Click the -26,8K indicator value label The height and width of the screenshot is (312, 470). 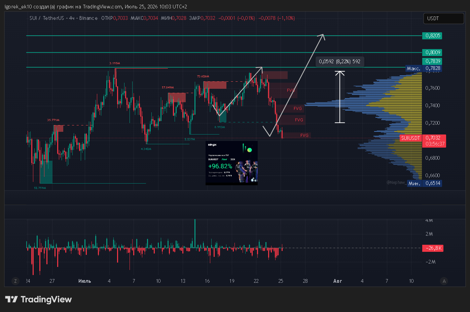(x=433, y=248)
